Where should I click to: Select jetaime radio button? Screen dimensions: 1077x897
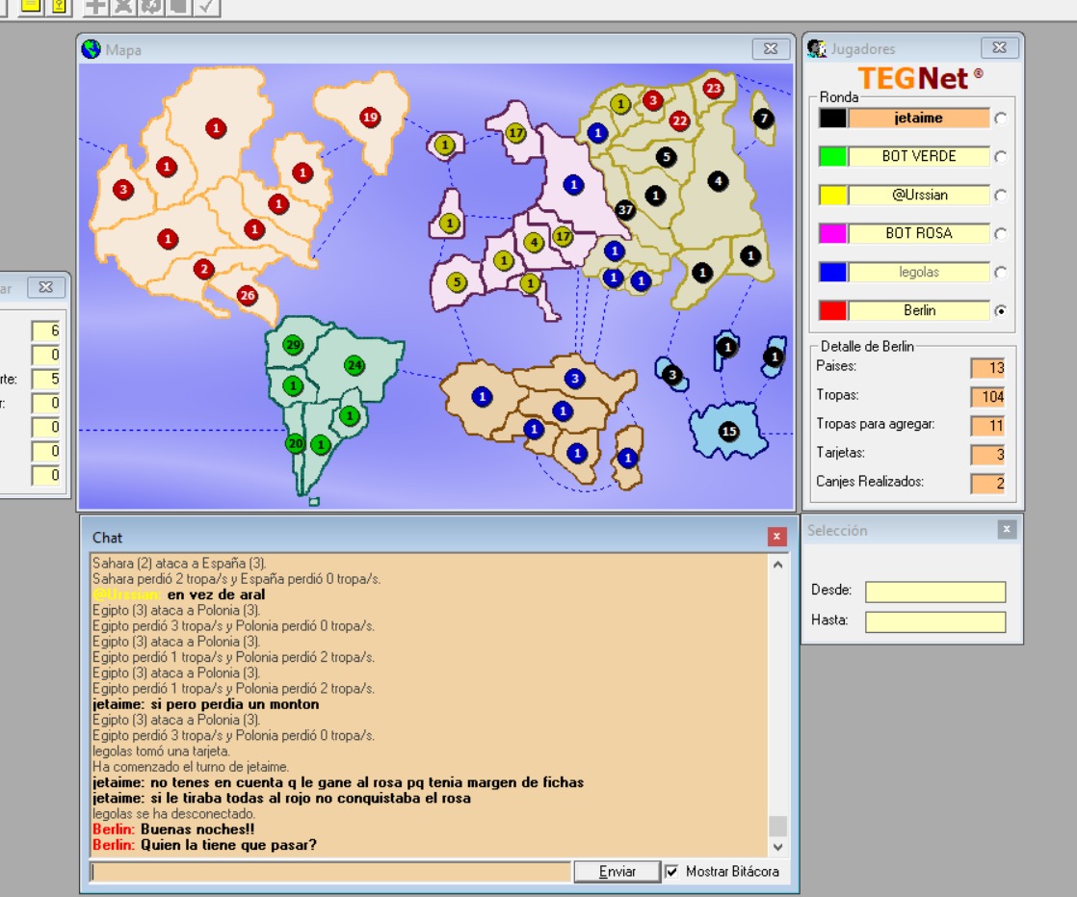click(1001, 119)
